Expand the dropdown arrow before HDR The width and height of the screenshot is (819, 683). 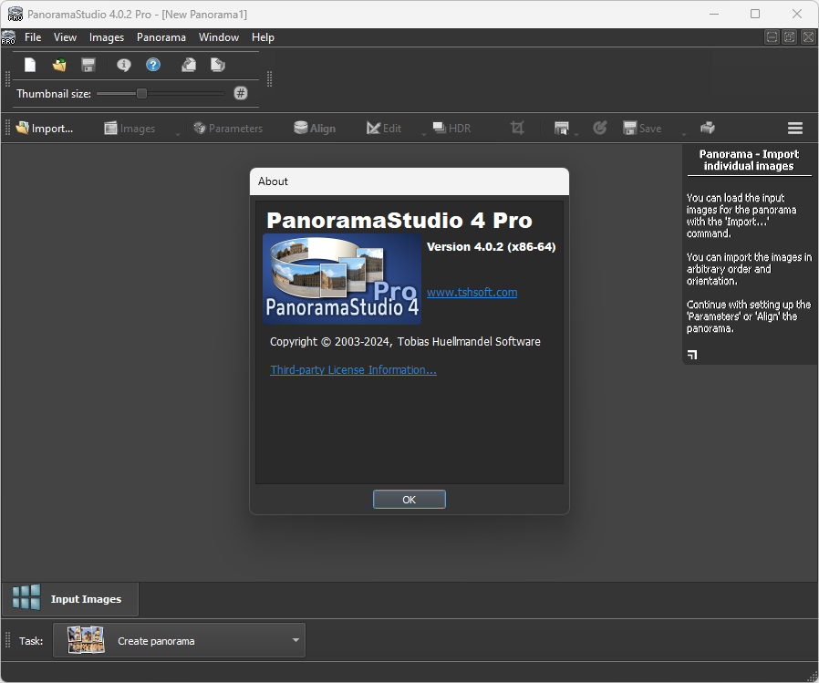click(424, 135)
